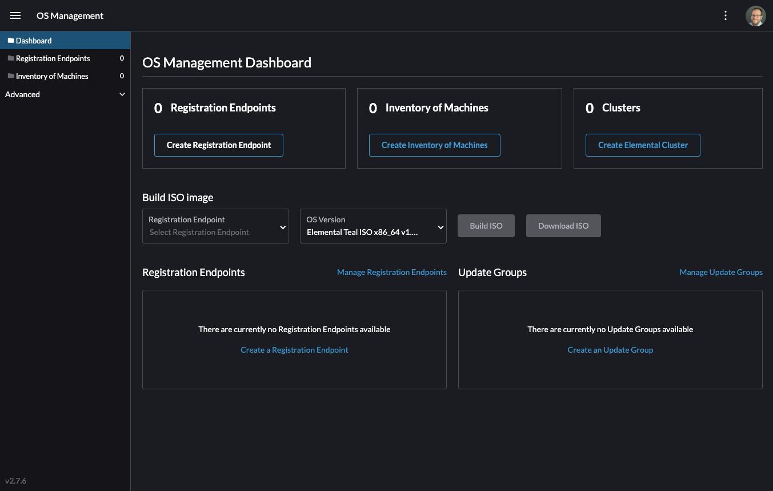Click the Registration Endpoints folder icon
The width and height of the screenshot is (773, 491).
[x=10, y=58]
